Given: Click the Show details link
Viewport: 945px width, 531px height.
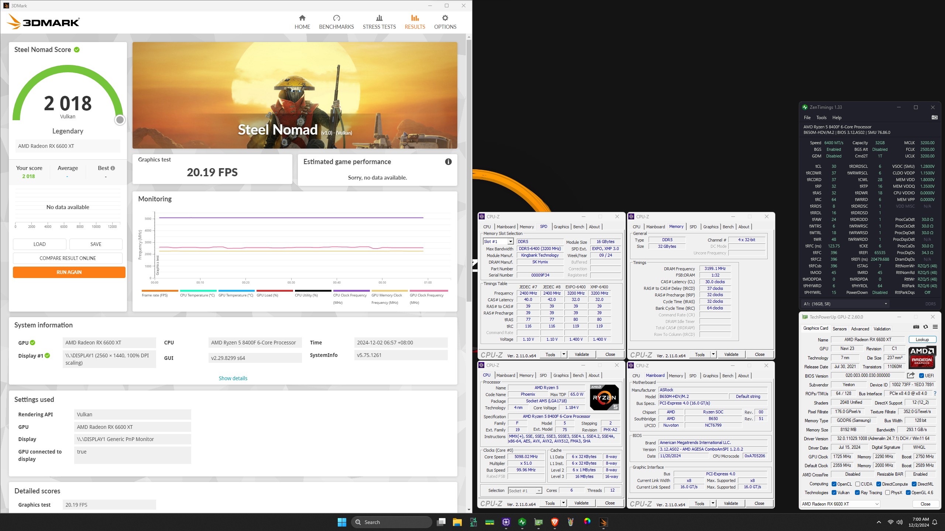Looking at the screenshot, I should tap(233, 378).
